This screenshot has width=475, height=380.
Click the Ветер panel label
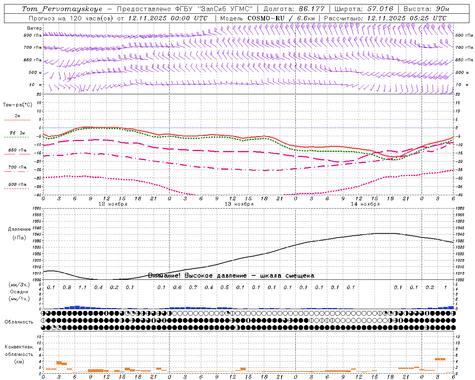35,28
